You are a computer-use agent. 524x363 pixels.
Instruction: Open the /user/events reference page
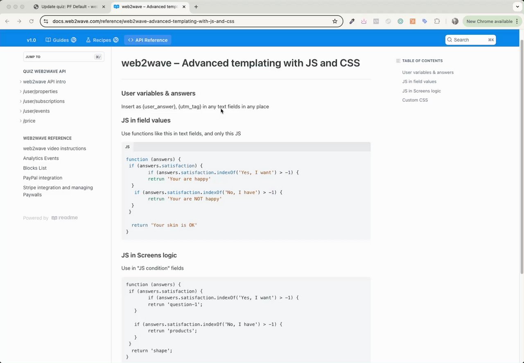point(36,111)
